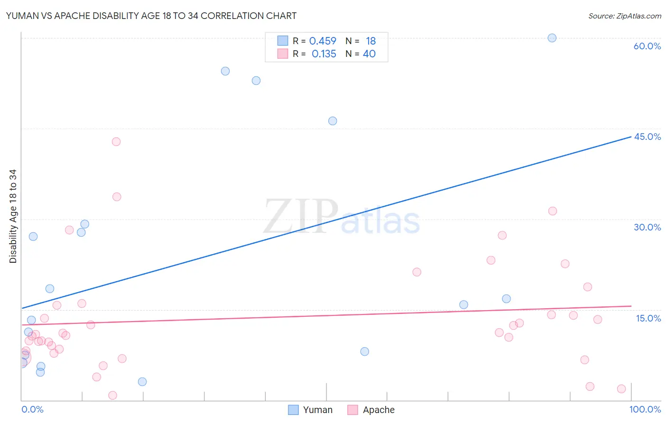Click the blue Yuman regression line
The height and width of the screenshot is (423, 667).
point(326,222)
